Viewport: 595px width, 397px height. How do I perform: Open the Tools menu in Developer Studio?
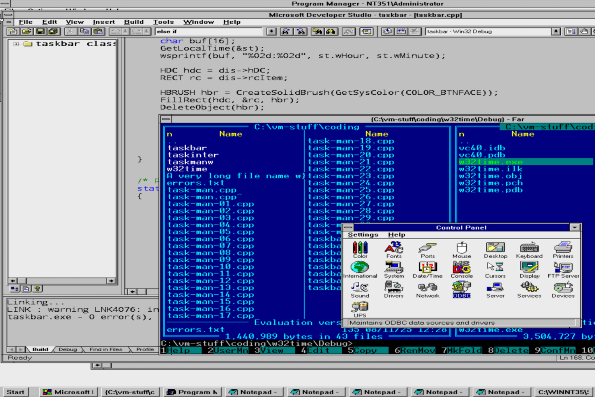[163, 22]
